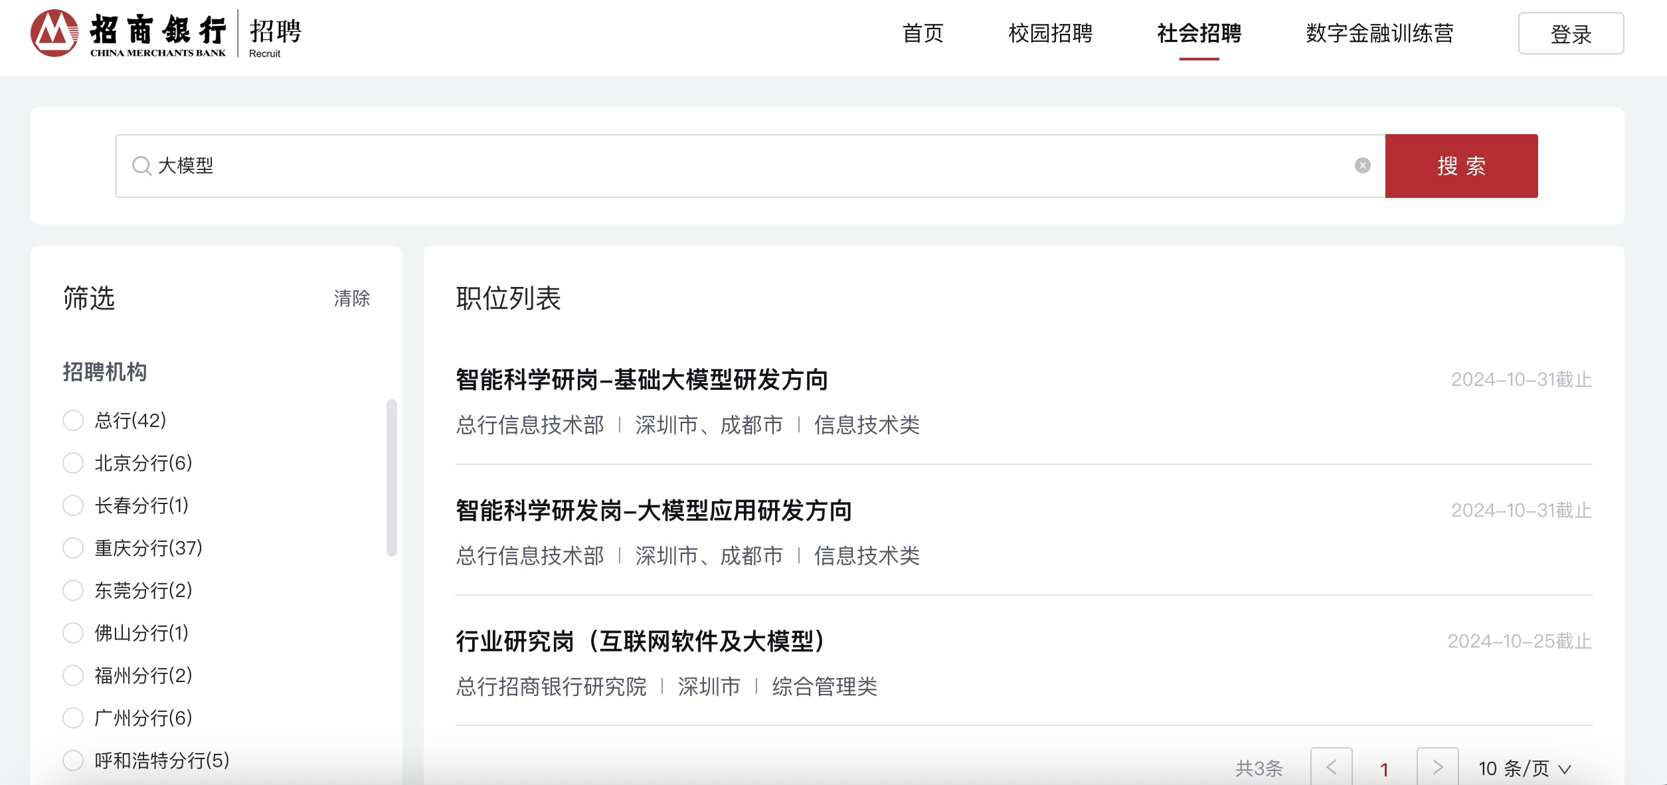The width and height of the screenshot is (1667, 785).
Task: Click the search magnifier icon
Action: [x=141, y=166]
